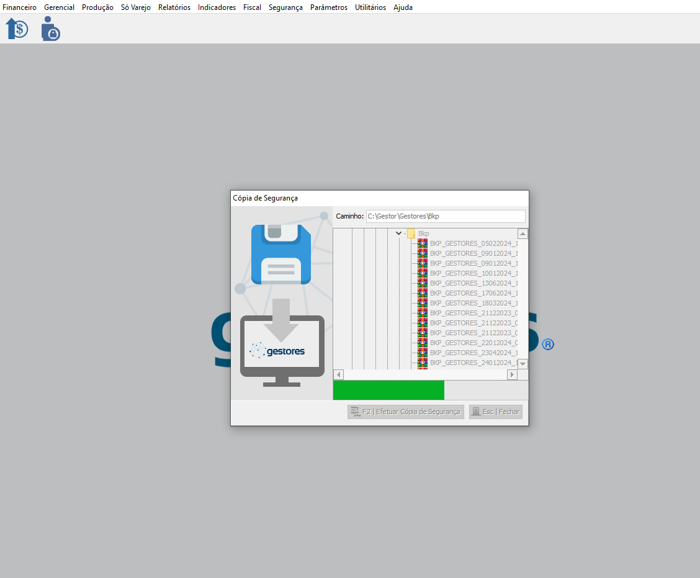The width and height of the screenshot is (700, 578).
Task: Click the file tree scroll-down arrow
Action: click(x=523, y=364)
